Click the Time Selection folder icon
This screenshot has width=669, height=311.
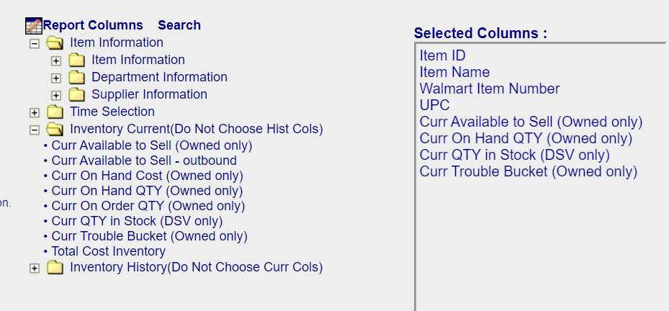click(55, 112)
